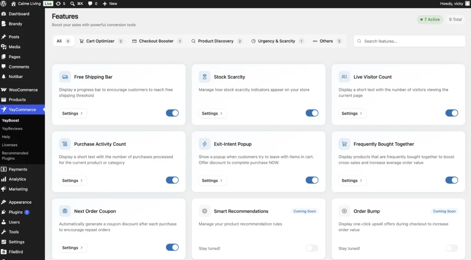
Task: Open the Help submenu link
Action: [6, 137]
